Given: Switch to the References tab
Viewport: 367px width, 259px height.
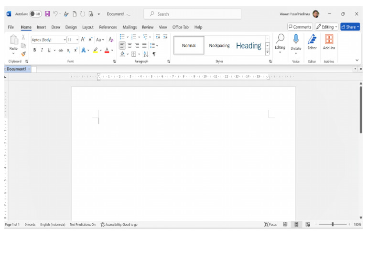Looking at the screenshot, I should click(x=108, y=27).
